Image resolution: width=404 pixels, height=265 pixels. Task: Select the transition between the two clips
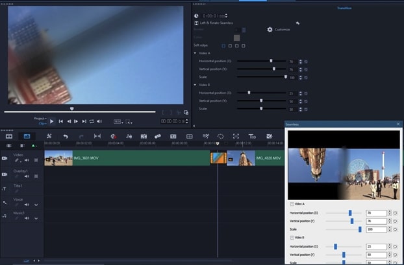click(218, 158)
